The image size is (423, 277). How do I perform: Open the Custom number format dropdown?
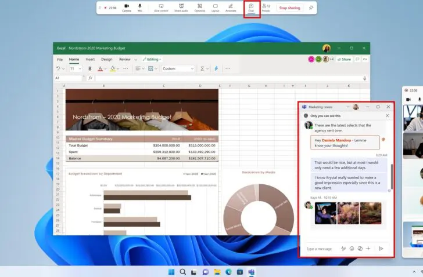coord(178,68)
